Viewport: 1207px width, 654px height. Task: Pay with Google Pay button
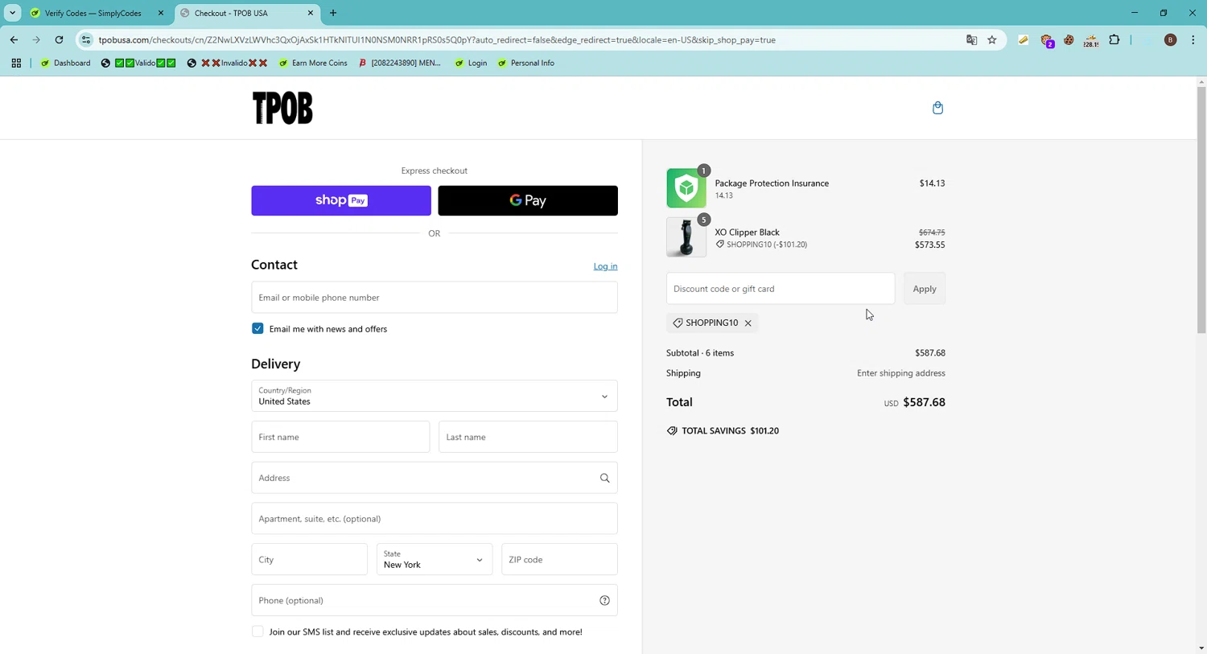pyautogui.click(x=528, y=201)
